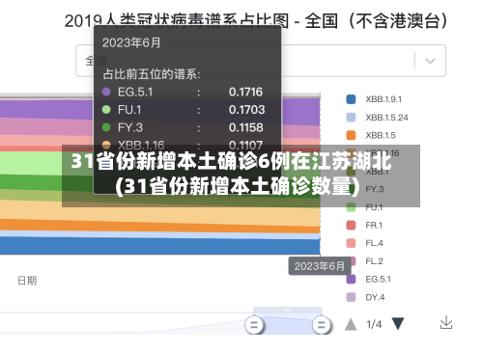Click the chart title text

pos(256,21)
